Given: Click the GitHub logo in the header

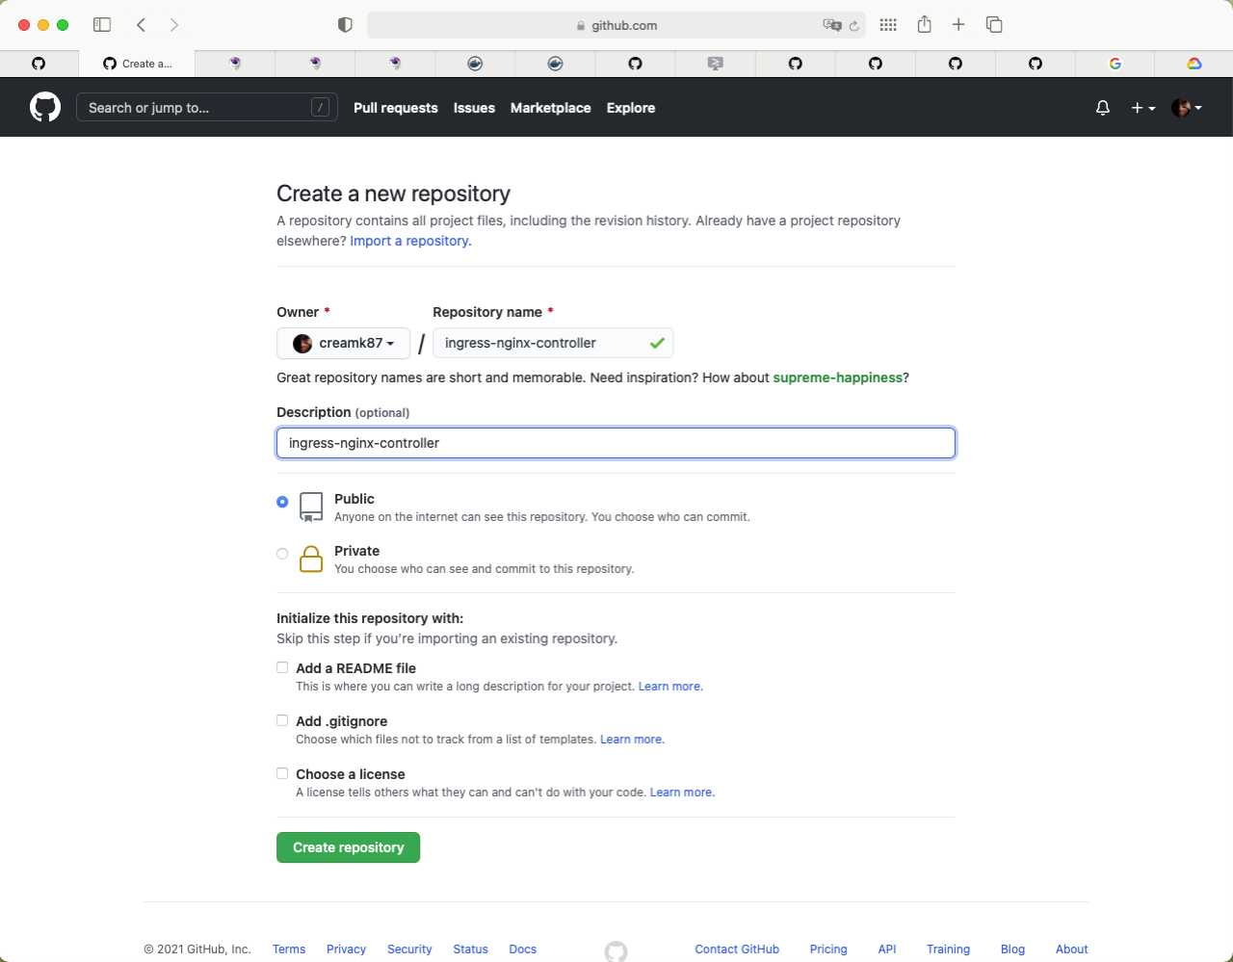Looking at the screenshot, I should point(45,107).
